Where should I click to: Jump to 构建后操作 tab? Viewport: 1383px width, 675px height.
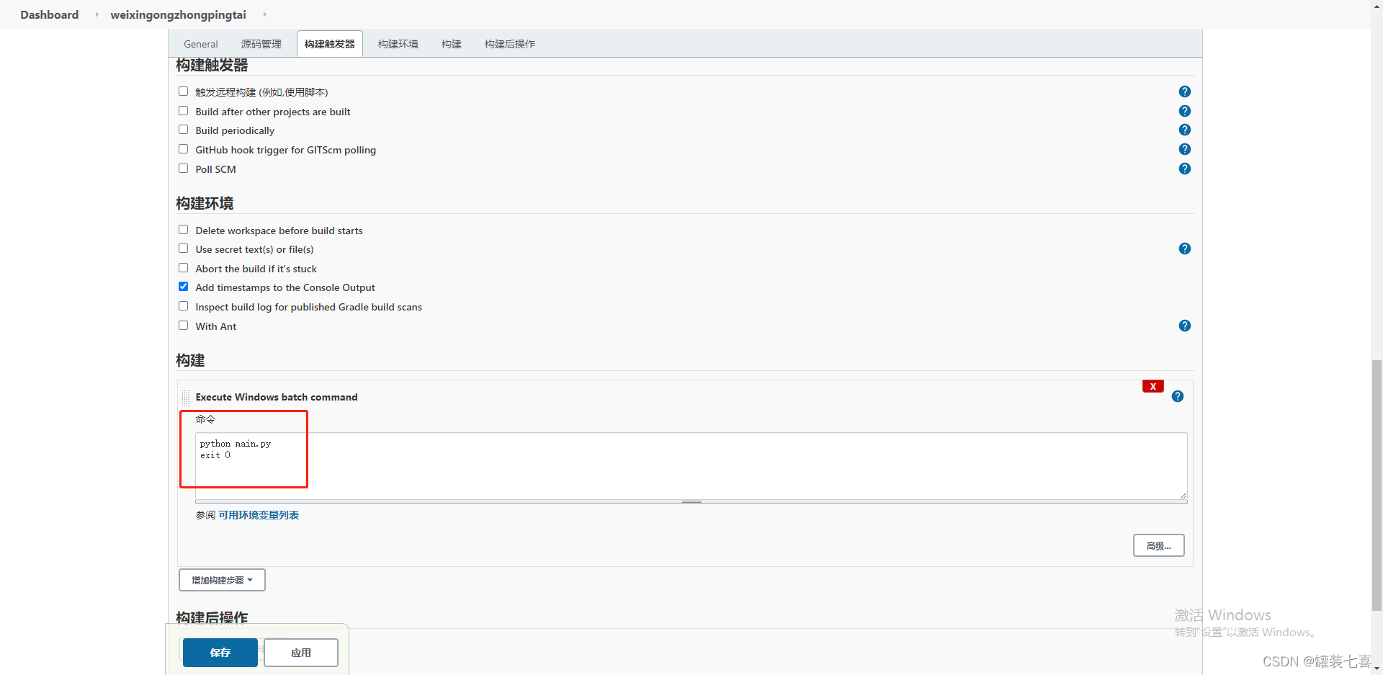pos(509,44)
